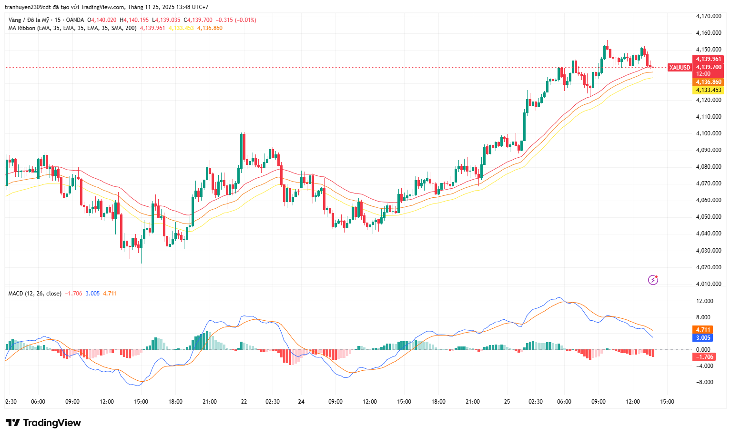Click the red 4,139.961 price axis label
The height and width of the screenshot is (437, 731).
click(x=708, y=59)
